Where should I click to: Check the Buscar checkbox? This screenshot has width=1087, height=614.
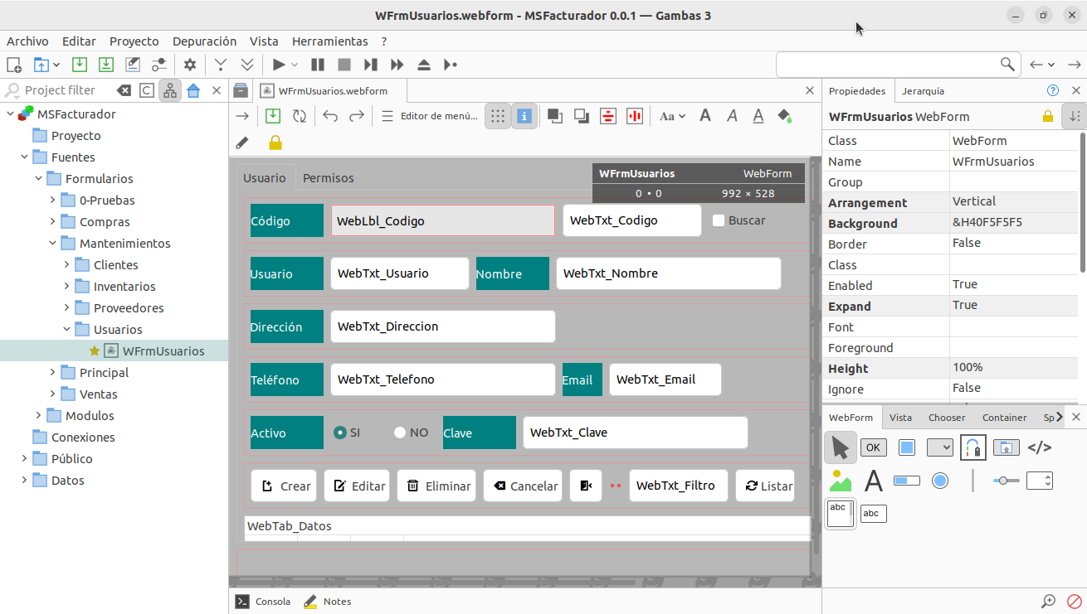719,220
